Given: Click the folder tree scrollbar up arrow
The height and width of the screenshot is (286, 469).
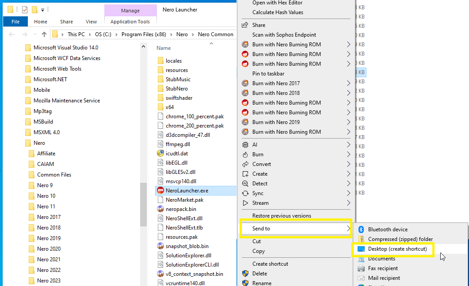Looking at the screenshot, I should (143, 46).
